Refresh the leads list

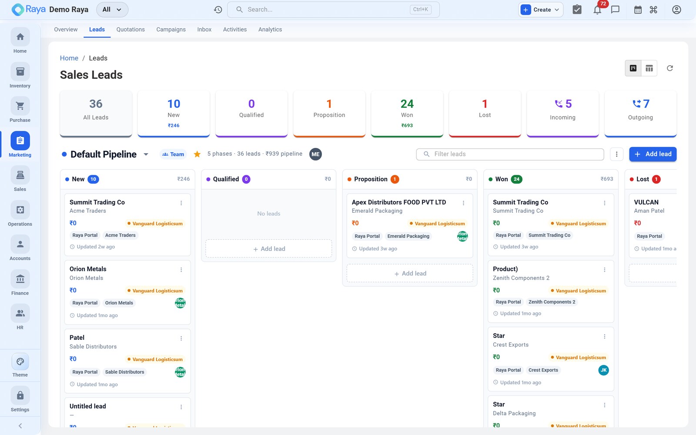(670, 68)
